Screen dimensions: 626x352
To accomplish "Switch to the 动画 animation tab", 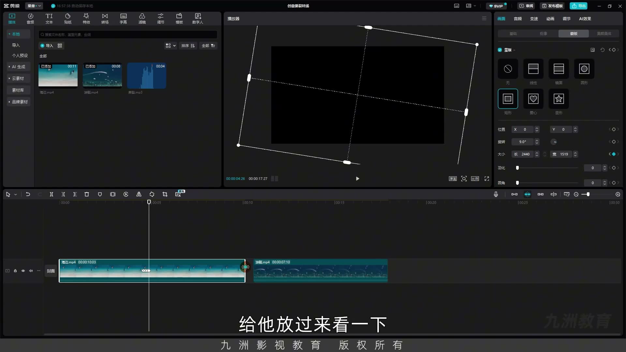I will point(550,19).
